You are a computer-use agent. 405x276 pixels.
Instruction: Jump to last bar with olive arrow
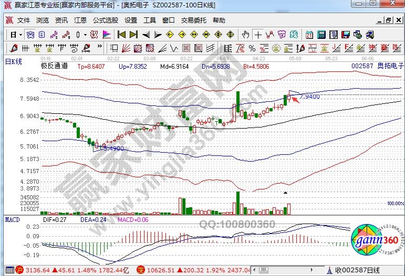coord(133,35)
